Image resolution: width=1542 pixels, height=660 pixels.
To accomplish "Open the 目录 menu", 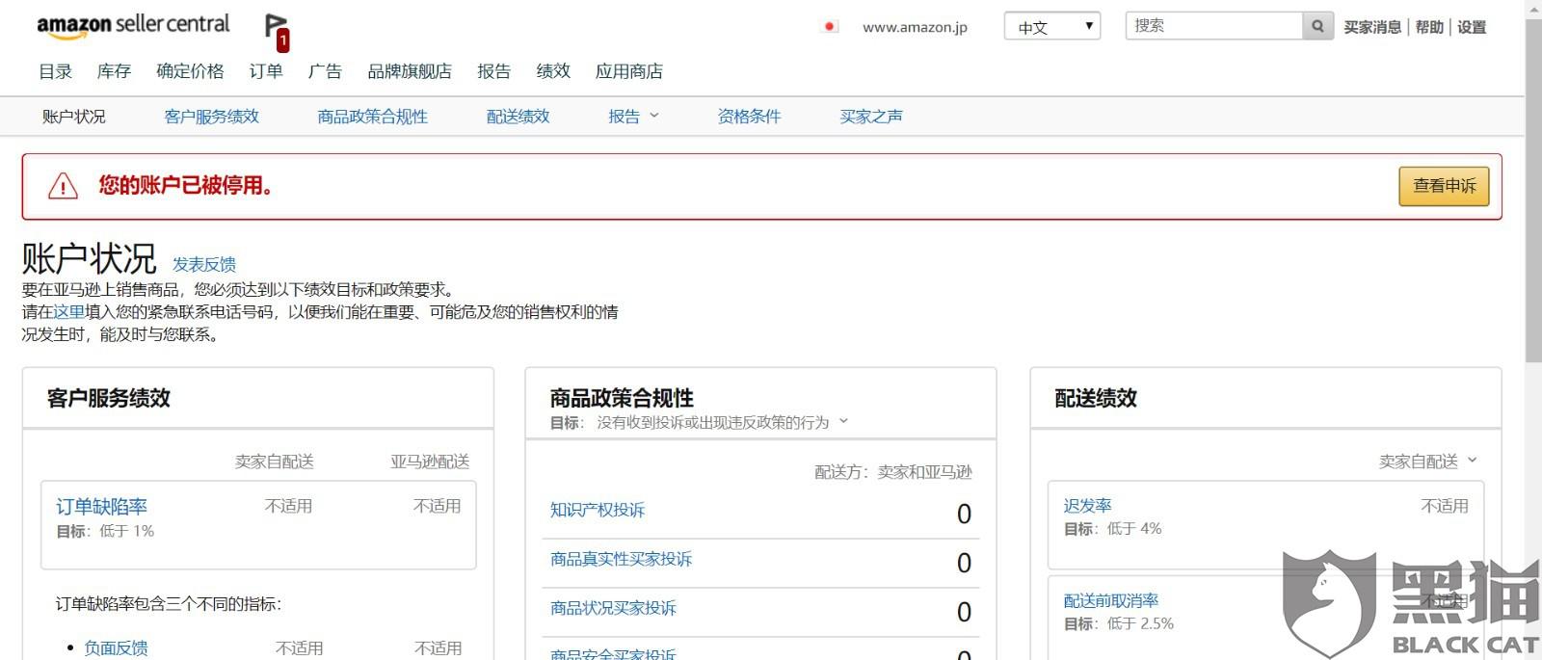I will (x=56, y=71).
